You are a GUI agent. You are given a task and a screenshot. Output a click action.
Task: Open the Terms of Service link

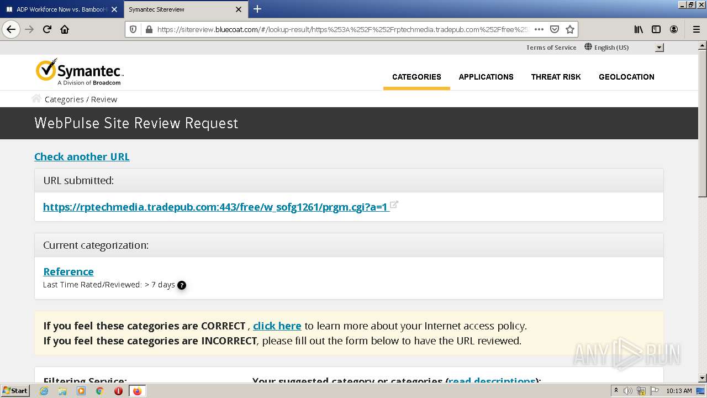coord(551,48)
